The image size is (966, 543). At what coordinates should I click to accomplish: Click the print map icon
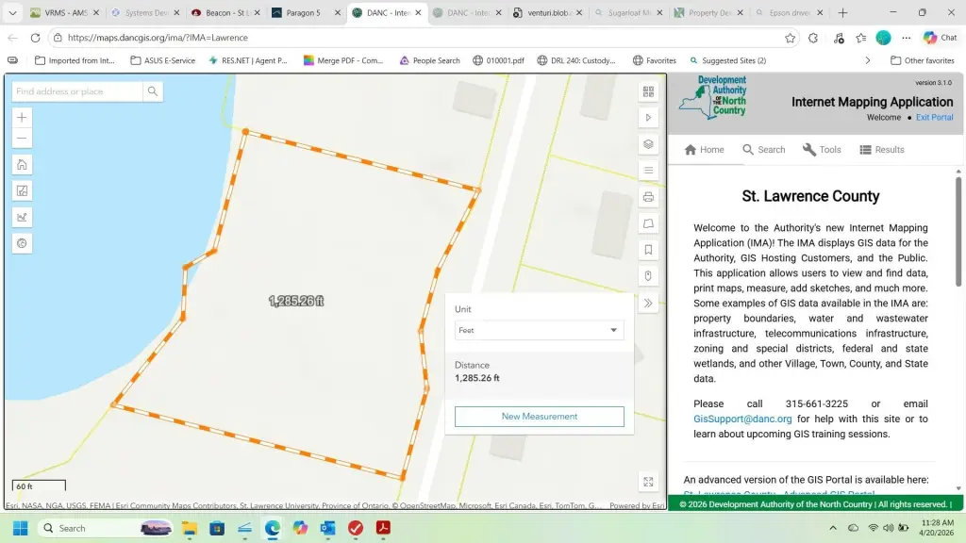648,197
